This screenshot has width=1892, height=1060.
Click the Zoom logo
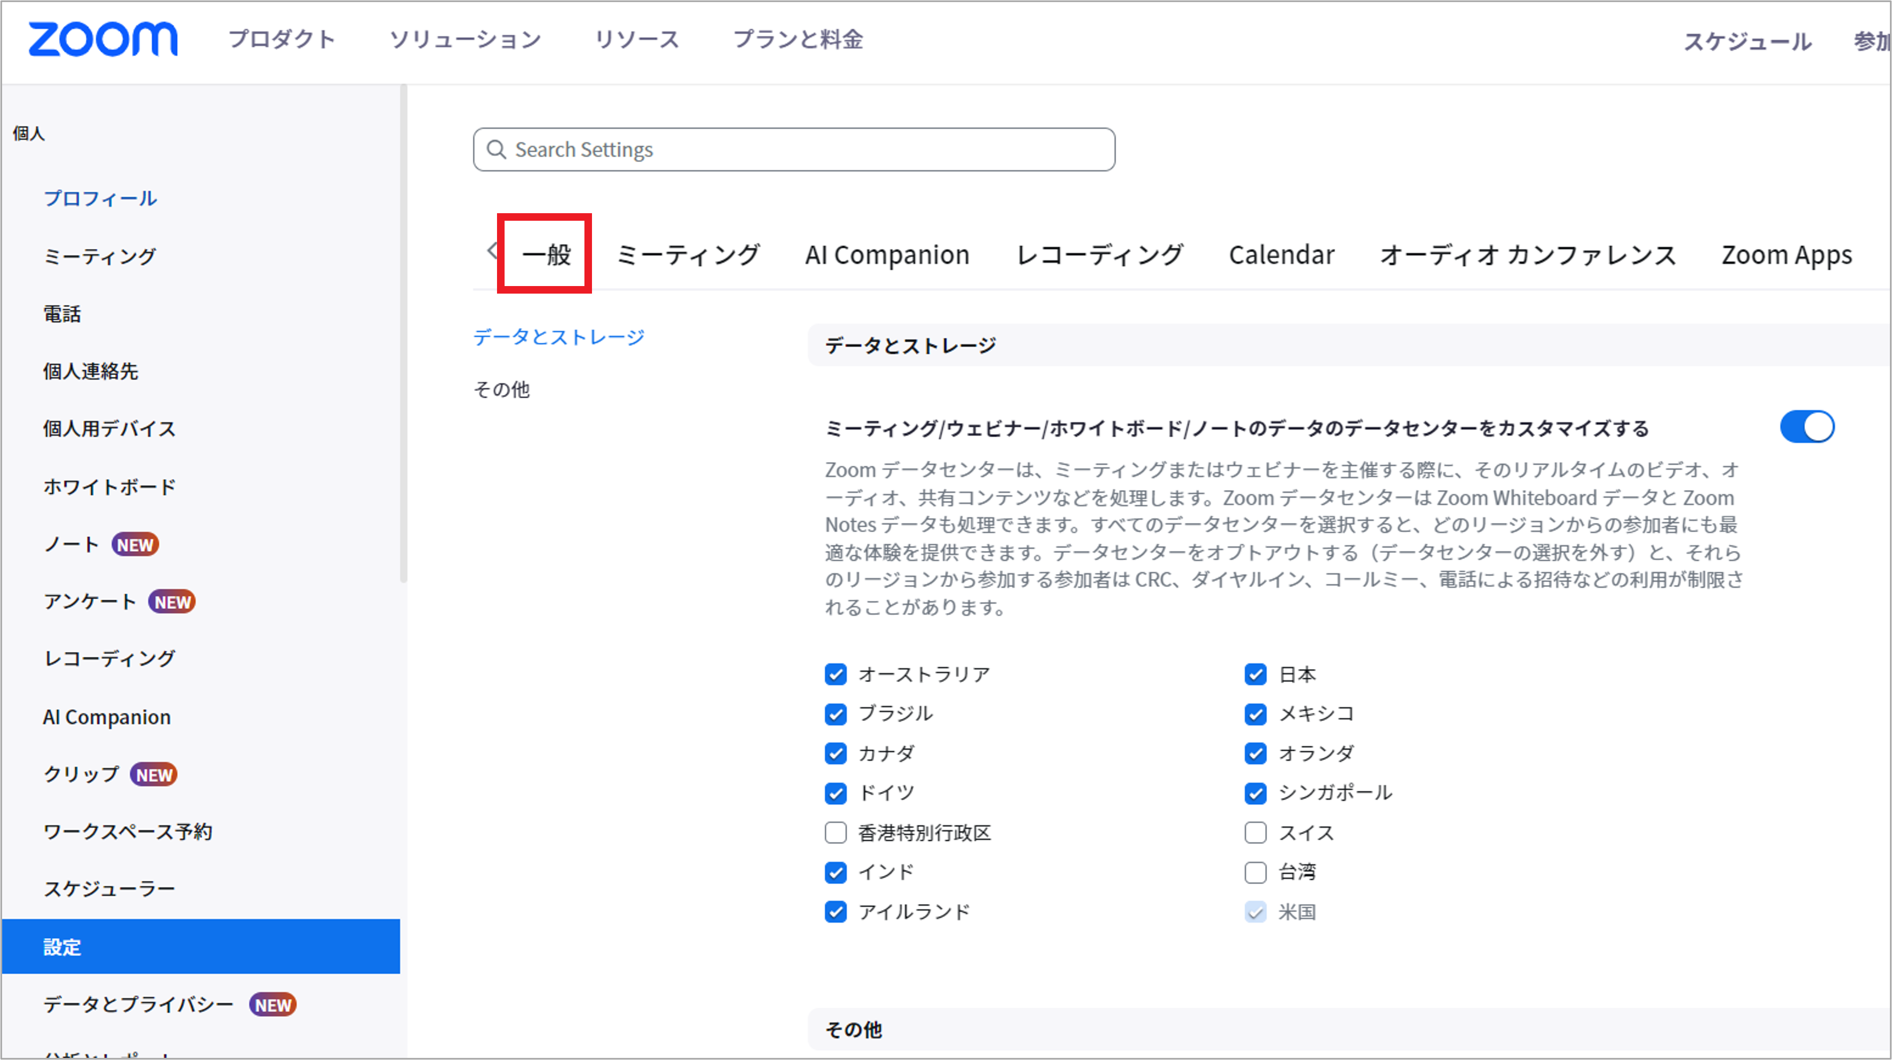point(103,39)
